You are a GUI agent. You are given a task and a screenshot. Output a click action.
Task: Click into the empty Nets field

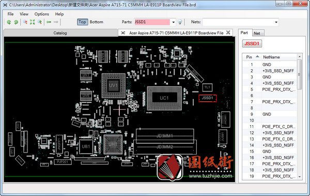[x=238, y=22]
